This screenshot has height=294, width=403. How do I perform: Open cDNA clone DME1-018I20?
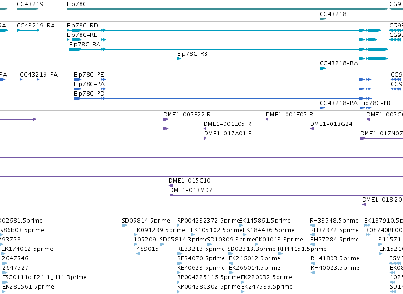pyautogui.click(x=383, y=205)
